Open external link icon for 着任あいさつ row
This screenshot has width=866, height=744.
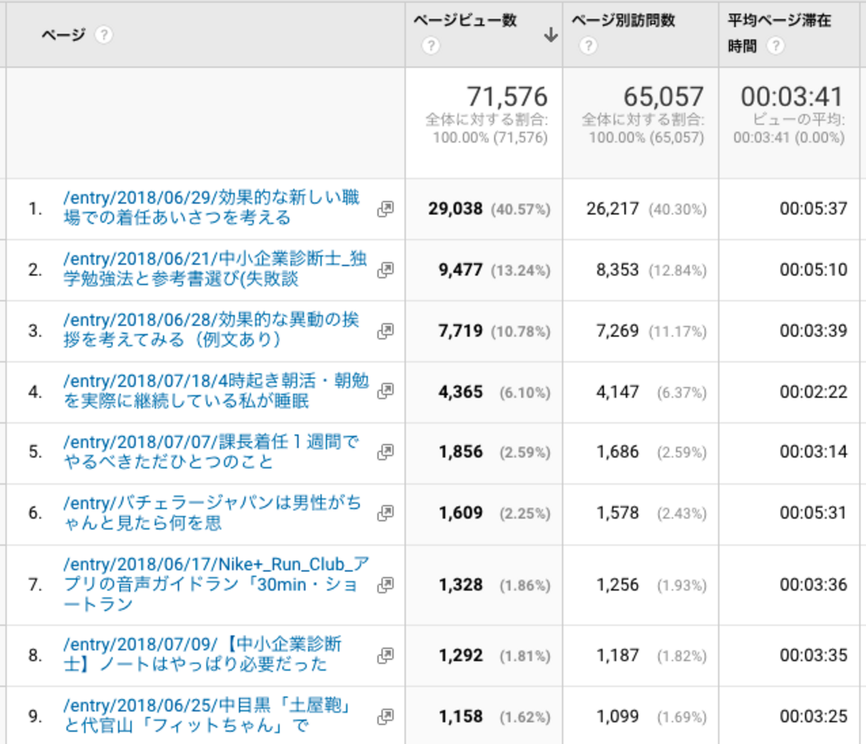click(385, 208)
